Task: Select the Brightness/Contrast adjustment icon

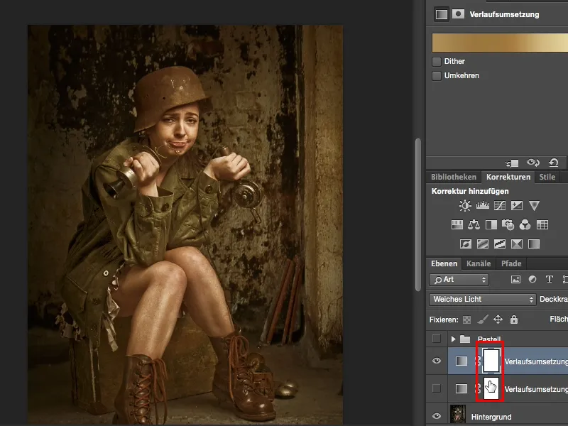Action: tap(464, 205)
